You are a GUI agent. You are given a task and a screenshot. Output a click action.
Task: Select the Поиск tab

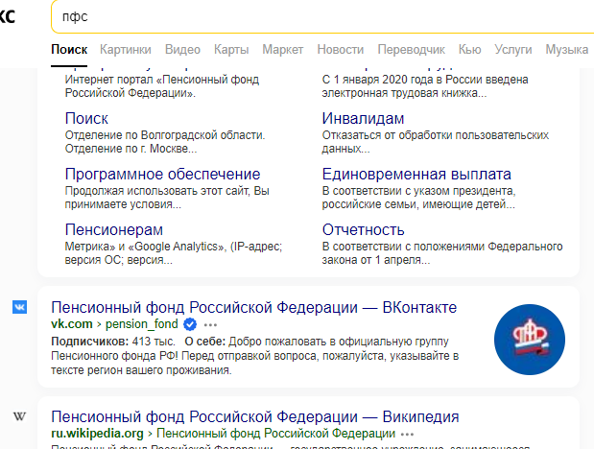(69, 50)
